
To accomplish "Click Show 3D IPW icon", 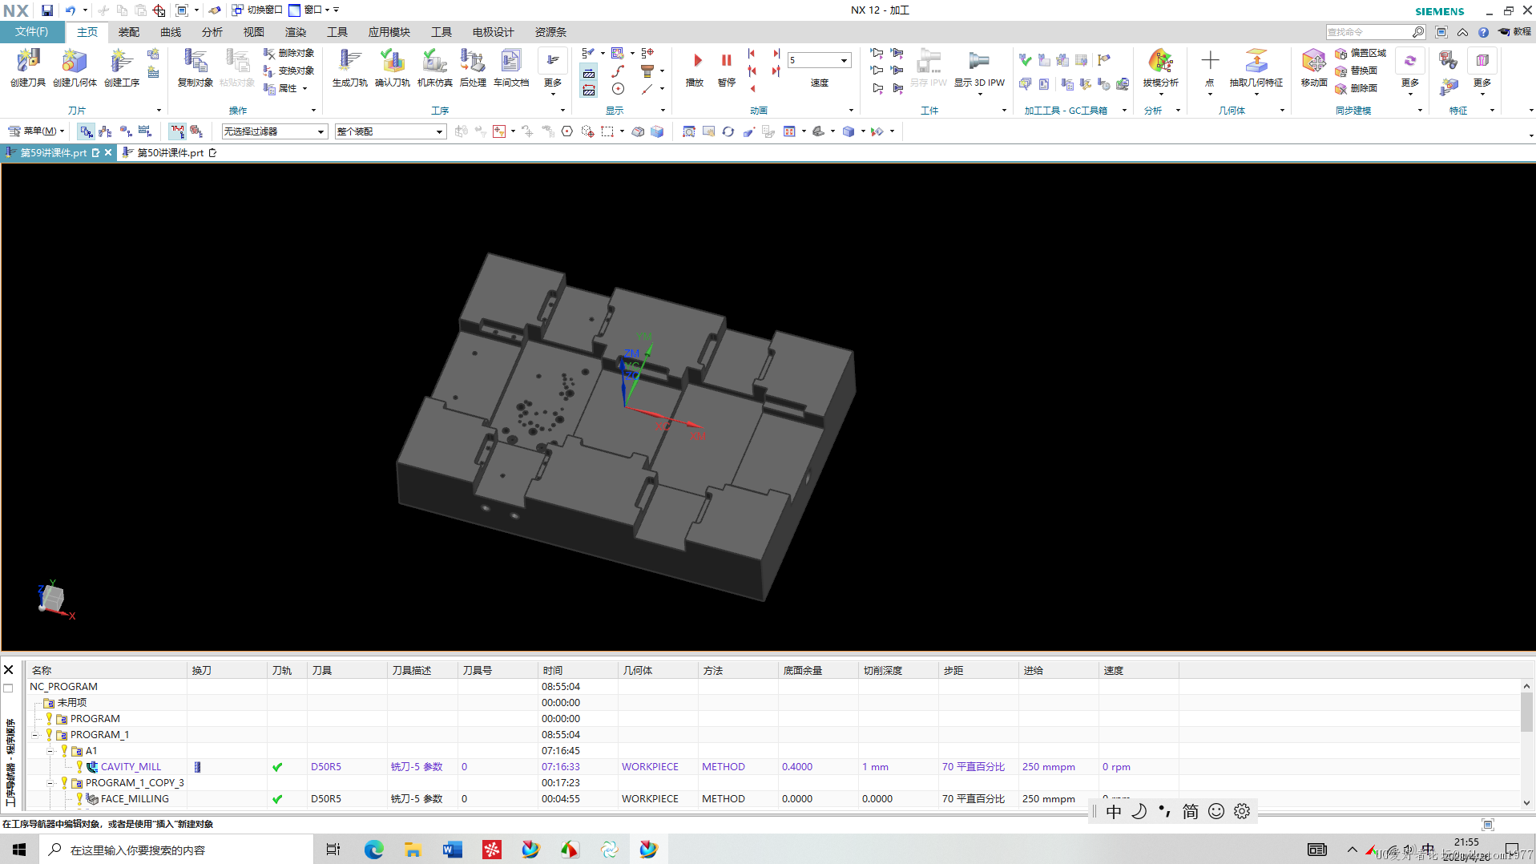I will [x=978, y=67].
